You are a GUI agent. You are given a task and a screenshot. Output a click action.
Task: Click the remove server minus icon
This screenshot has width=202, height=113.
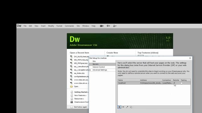click(x=123, y=107)
